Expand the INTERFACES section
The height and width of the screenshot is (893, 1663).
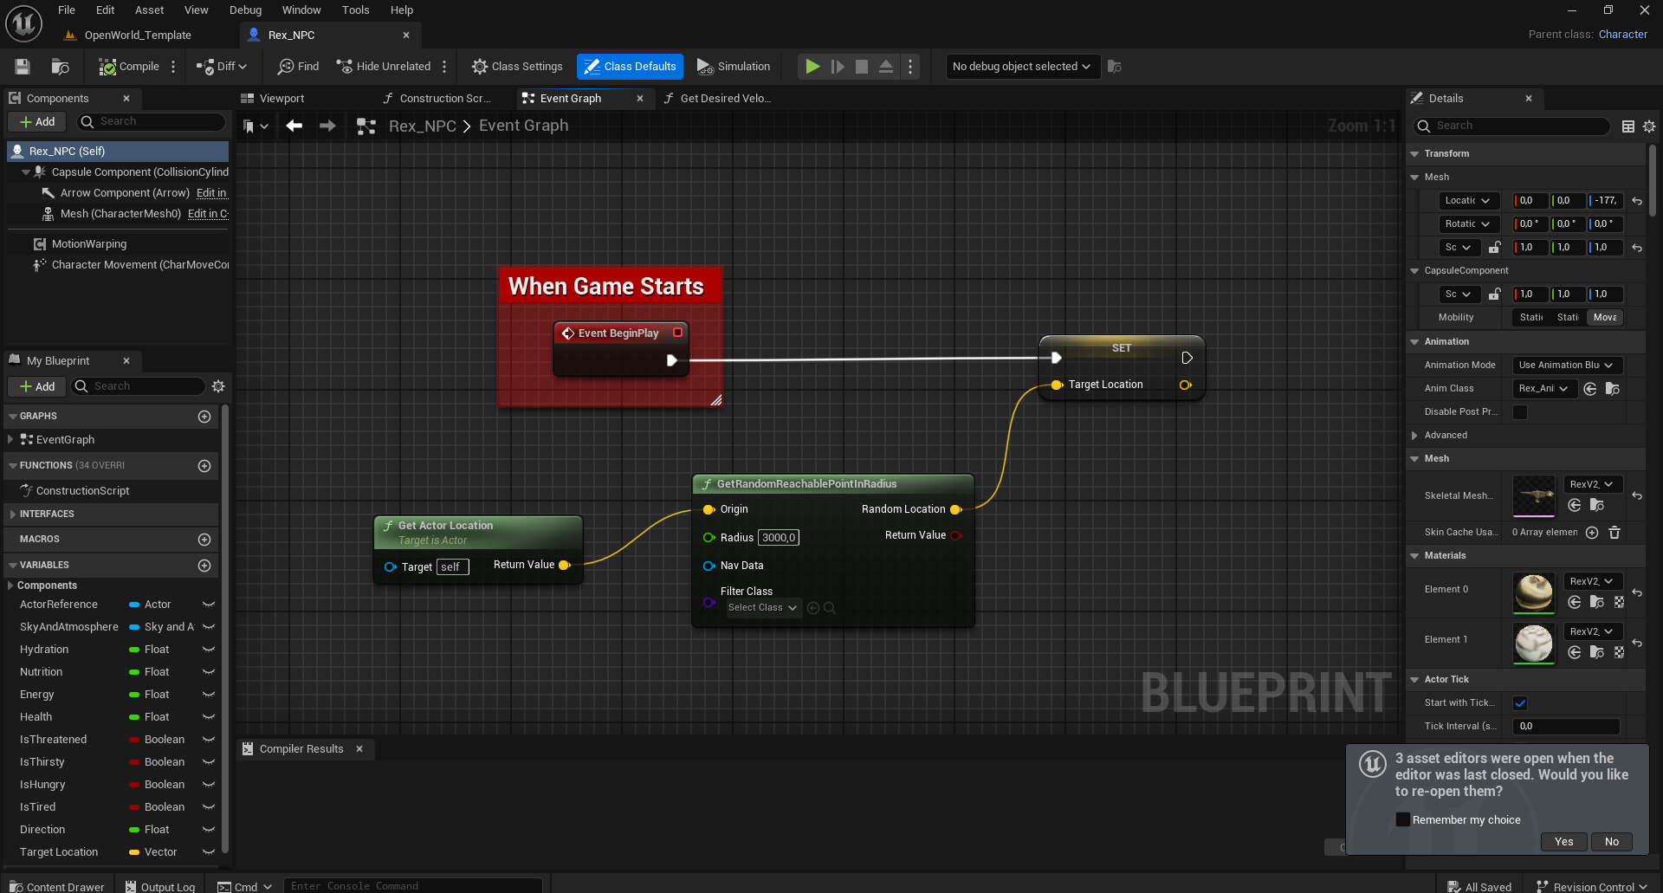coord(12,514)
